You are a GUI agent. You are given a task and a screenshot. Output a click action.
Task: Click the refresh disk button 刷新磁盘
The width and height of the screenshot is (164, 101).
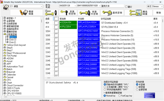[26, 13]
